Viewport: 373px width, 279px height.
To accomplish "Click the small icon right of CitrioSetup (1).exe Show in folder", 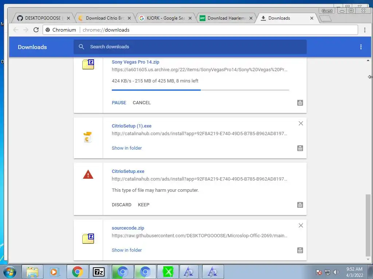I will (x=300, y=148).
